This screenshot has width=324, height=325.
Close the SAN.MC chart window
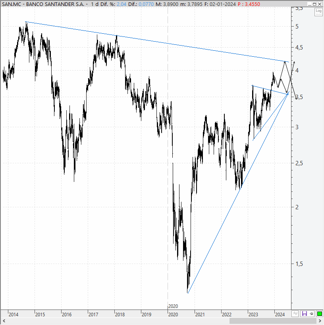coord(319,4)
